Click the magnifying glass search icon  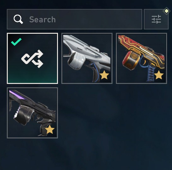(x=18, y=19)
